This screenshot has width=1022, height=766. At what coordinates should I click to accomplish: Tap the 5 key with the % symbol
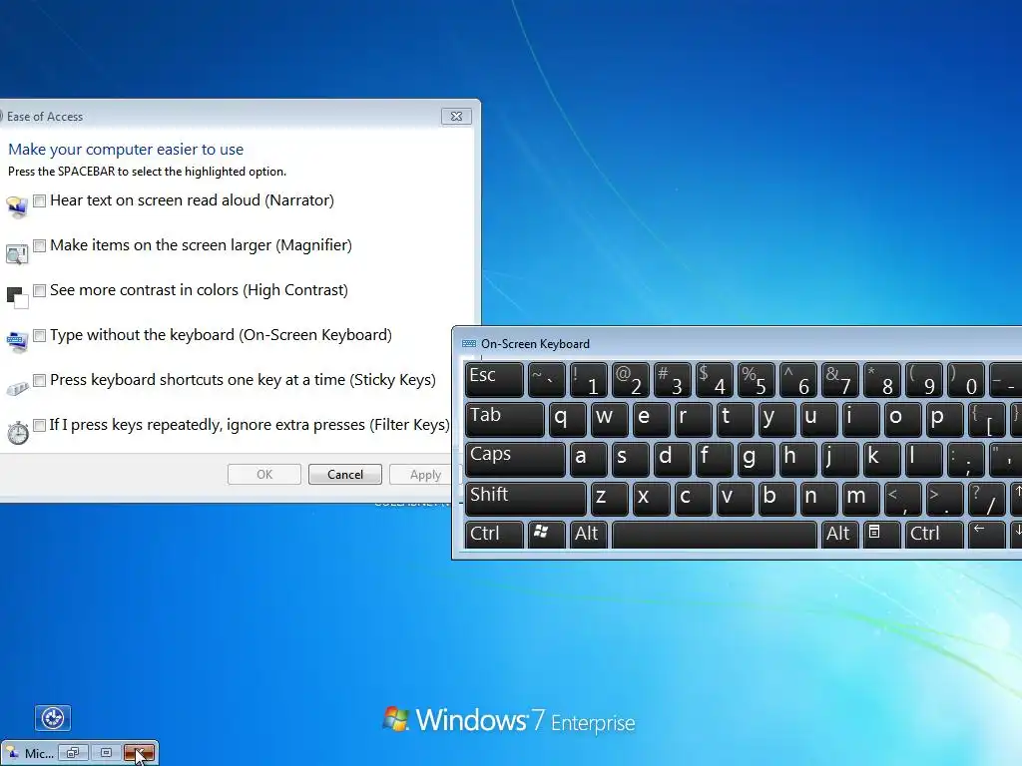click(x=757, y=380)
